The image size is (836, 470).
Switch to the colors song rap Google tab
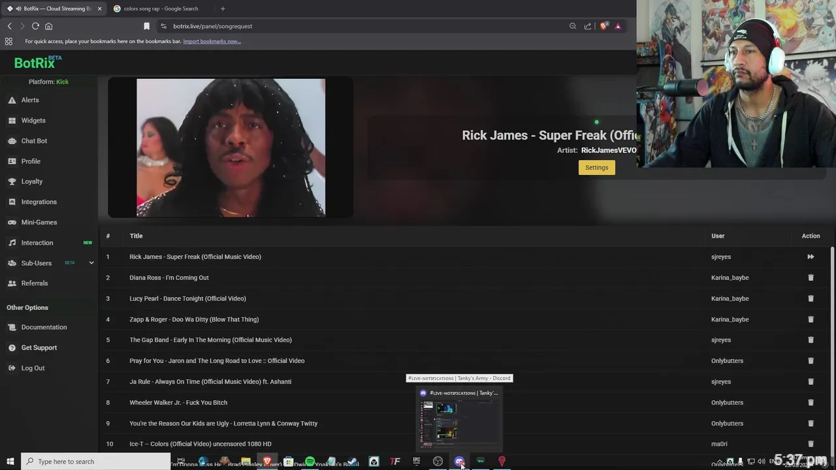pyautogui.click(x=160, y=8)
